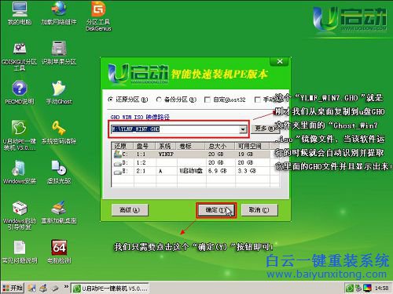Switch to U启动PE一键装机 taskbar item
This screenshot has width=393, height=294.
point(110,289)
